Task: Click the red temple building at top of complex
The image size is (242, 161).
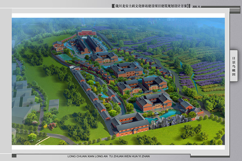Action: coord(87,33)
